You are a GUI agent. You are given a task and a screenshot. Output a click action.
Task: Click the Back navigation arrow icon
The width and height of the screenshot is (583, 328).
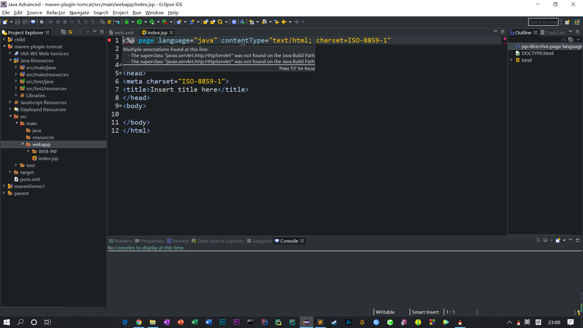coord(284,22)
